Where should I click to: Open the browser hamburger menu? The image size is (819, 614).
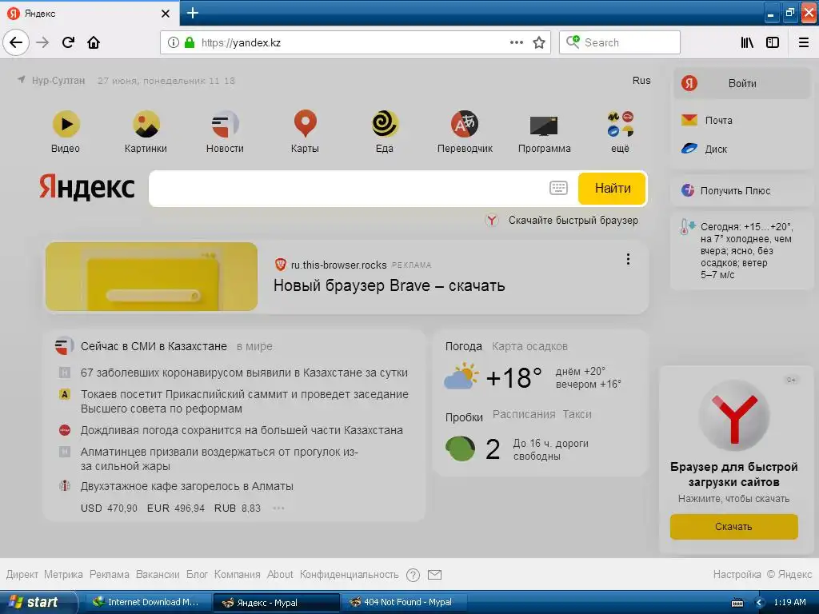coord(804,42)
